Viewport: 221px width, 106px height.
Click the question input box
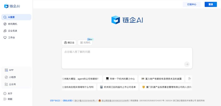coord(127,58)
